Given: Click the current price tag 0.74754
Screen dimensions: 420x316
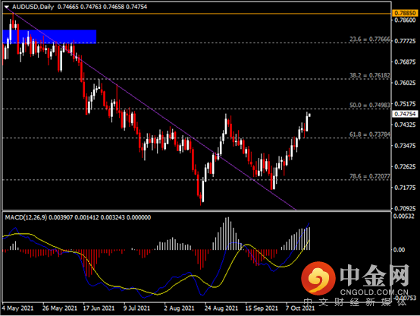Looking at the screenshot, I should click(406, 114).
